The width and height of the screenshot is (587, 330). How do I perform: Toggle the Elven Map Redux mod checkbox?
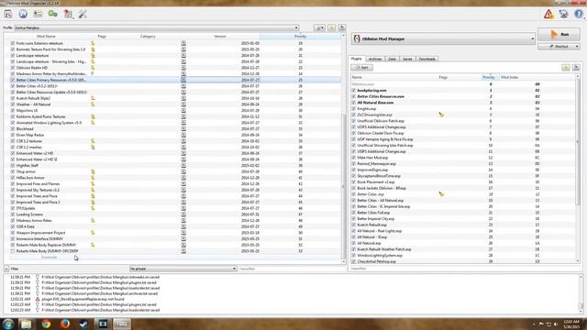(13, 135)
